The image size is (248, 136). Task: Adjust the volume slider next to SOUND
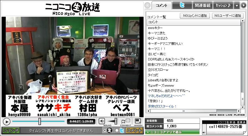[116, 121]
